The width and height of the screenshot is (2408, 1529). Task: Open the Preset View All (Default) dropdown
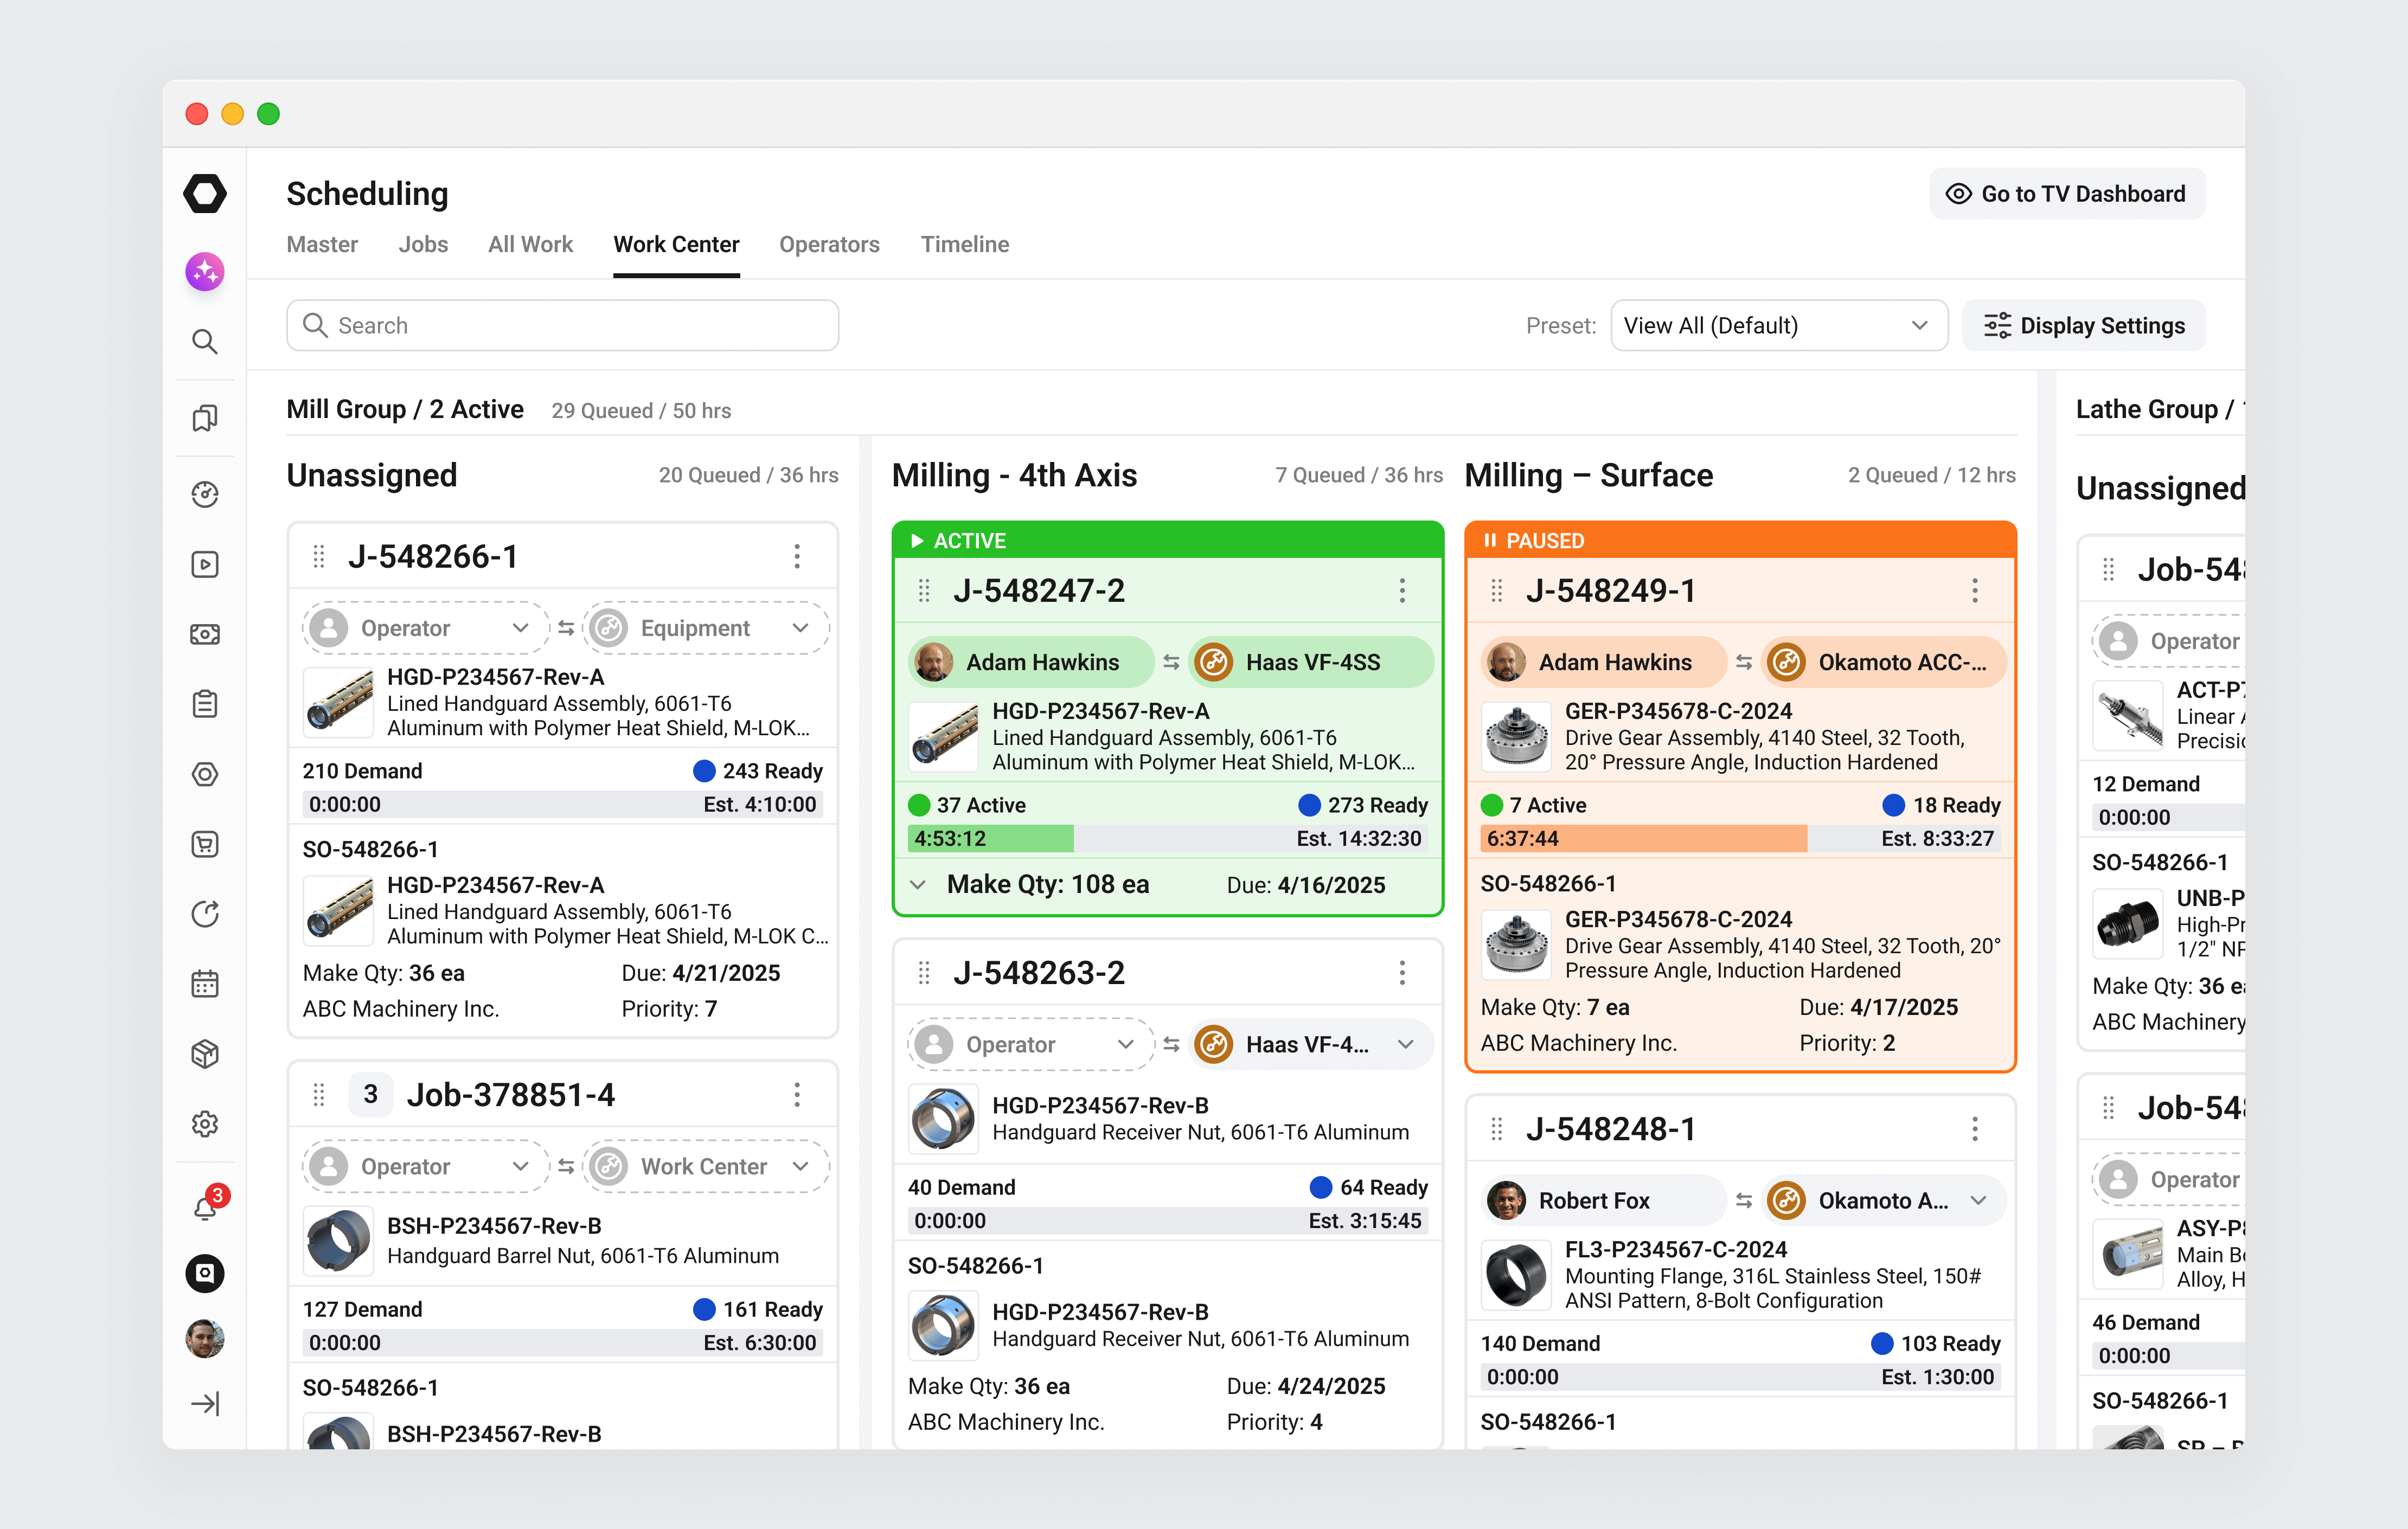[1779, 325]
